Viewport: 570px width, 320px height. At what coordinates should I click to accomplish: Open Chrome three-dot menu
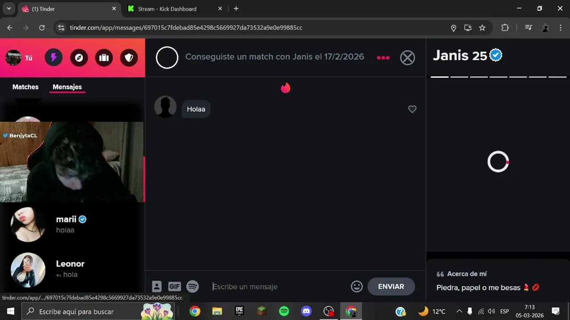560,28
